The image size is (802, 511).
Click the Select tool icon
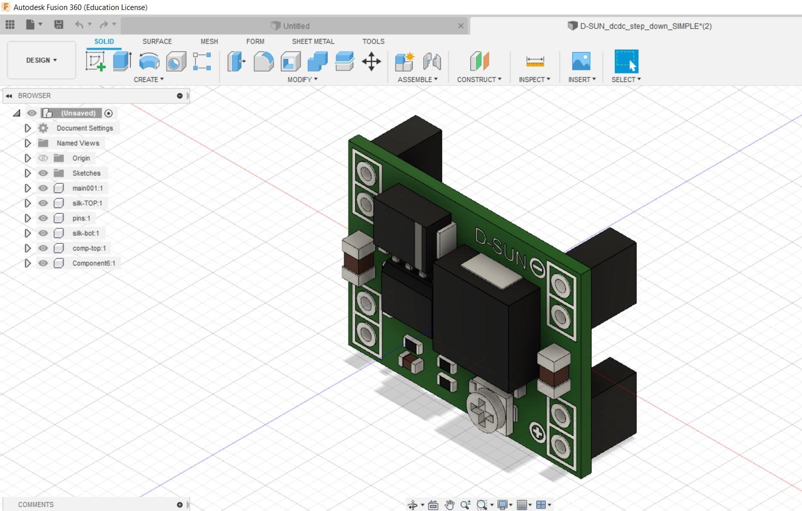[x=626, y=61]
